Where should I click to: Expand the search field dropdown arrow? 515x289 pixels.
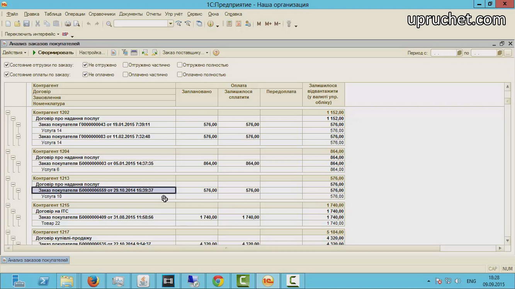pos(170,24)
